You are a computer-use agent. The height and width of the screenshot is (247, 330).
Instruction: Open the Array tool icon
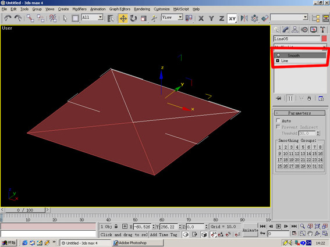point(254,18)
